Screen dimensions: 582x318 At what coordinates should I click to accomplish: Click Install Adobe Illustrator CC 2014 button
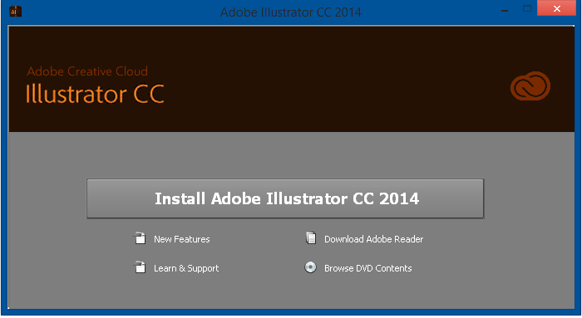tap(285, 198)
